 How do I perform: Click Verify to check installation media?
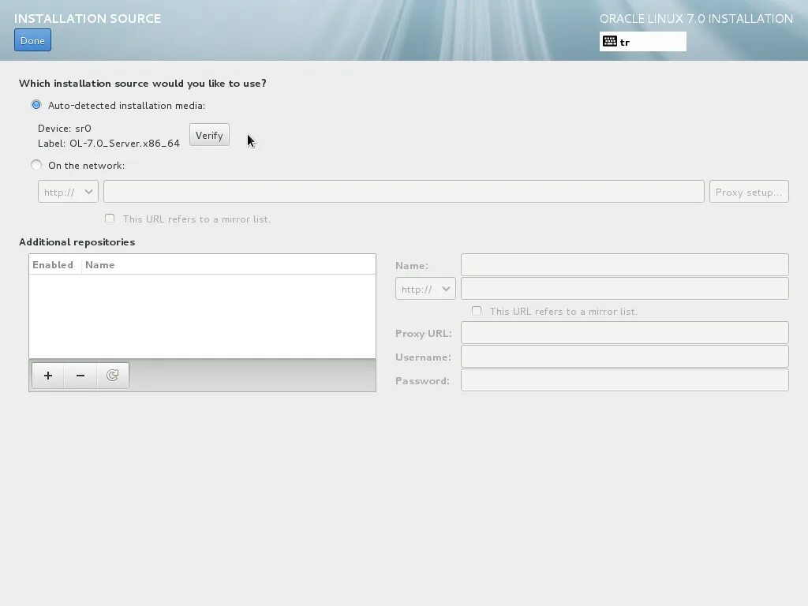tap(209, 135)
